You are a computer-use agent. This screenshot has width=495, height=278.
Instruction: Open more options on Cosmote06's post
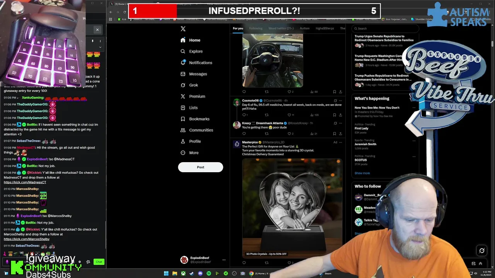click(x=340, y=101)
